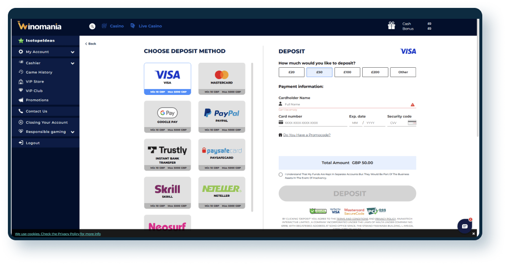Expand the My Account chevron
Viewport: 506px width, 264px height.
tap(73, 52)
